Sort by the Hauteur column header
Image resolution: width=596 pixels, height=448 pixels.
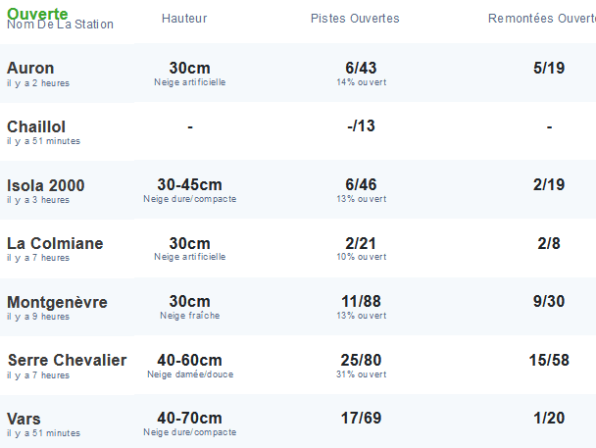coord(184,19)
